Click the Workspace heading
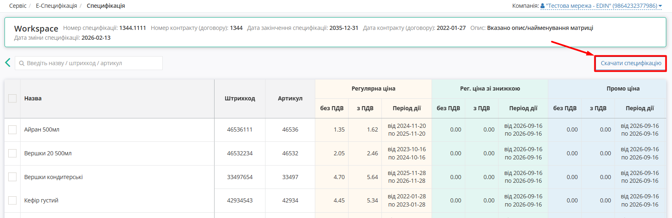 36,29
